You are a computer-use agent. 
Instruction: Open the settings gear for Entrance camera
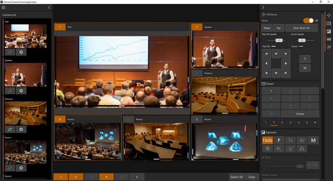pyautogui.click(x=21, y=129)
